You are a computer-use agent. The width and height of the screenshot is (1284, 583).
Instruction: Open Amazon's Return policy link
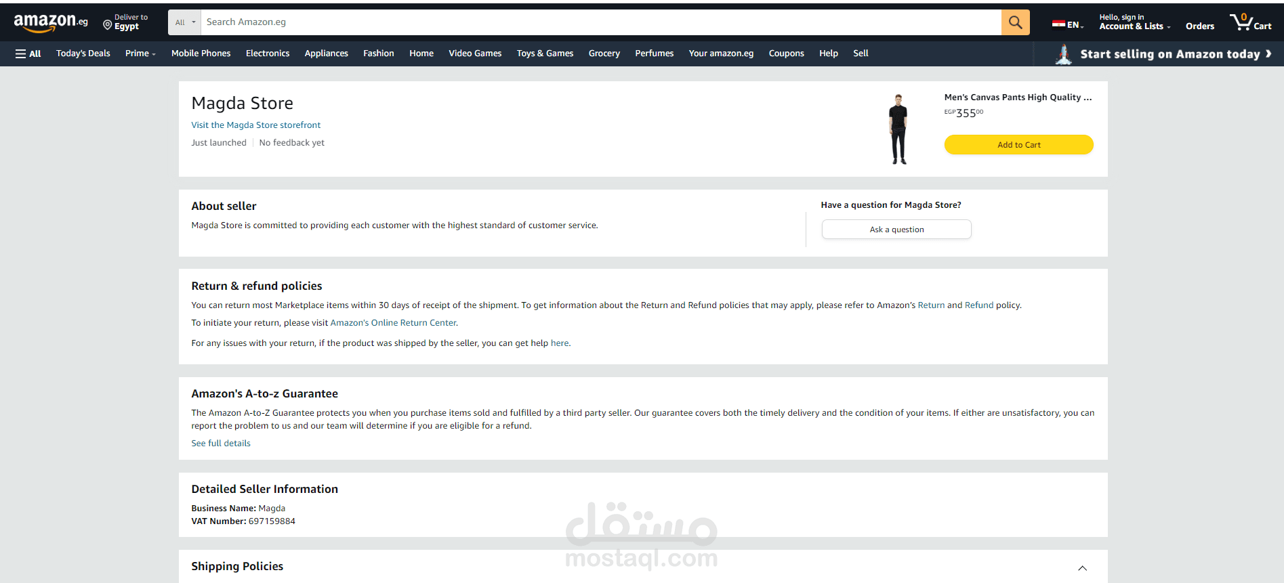click(931, 305)
